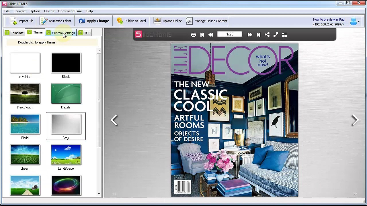Click Apply Change button
Image resolution: width=367 pixels, height=206 pixels.
94,21
